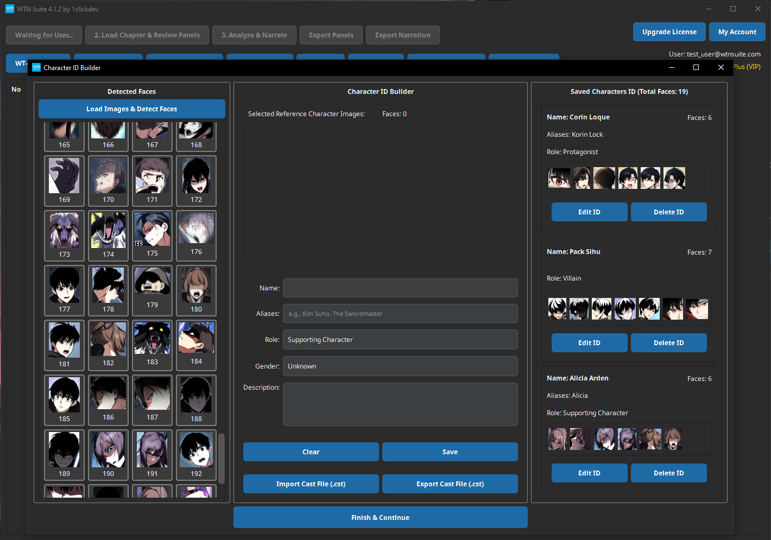This screenshot has height=540, width=771.
Task: Open the Role dropdown showing Supporting Character
Action: [400, 339]
